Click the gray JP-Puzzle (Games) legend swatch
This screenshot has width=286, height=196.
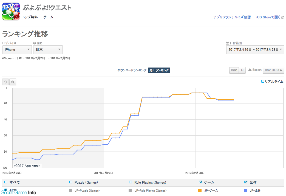pos(70,191)
